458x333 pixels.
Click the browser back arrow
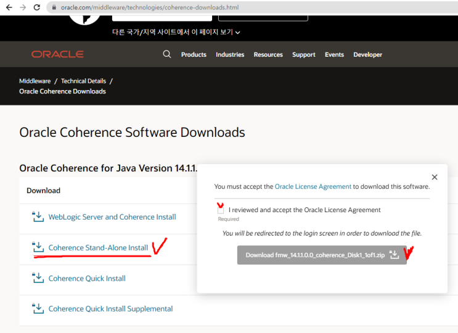[x=9, y=7]
